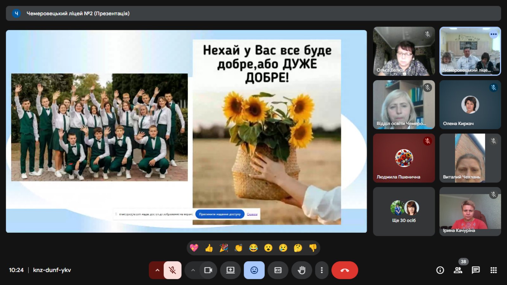This screenshot has height=285, width=507.
Task: Send clapping hands reaction
Action: coord(239,248)
